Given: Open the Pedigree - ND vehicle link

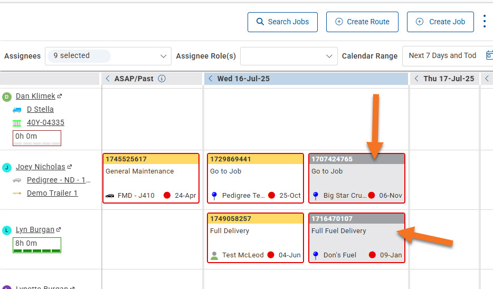Looking at the screenshot, I should (59, 180).
